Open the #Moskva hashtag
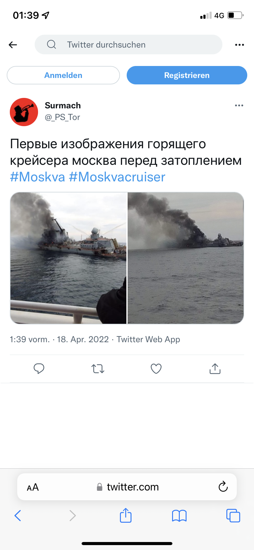Image resolution: width=254 pixels, height=550 pixels. [x=37, y=177]
